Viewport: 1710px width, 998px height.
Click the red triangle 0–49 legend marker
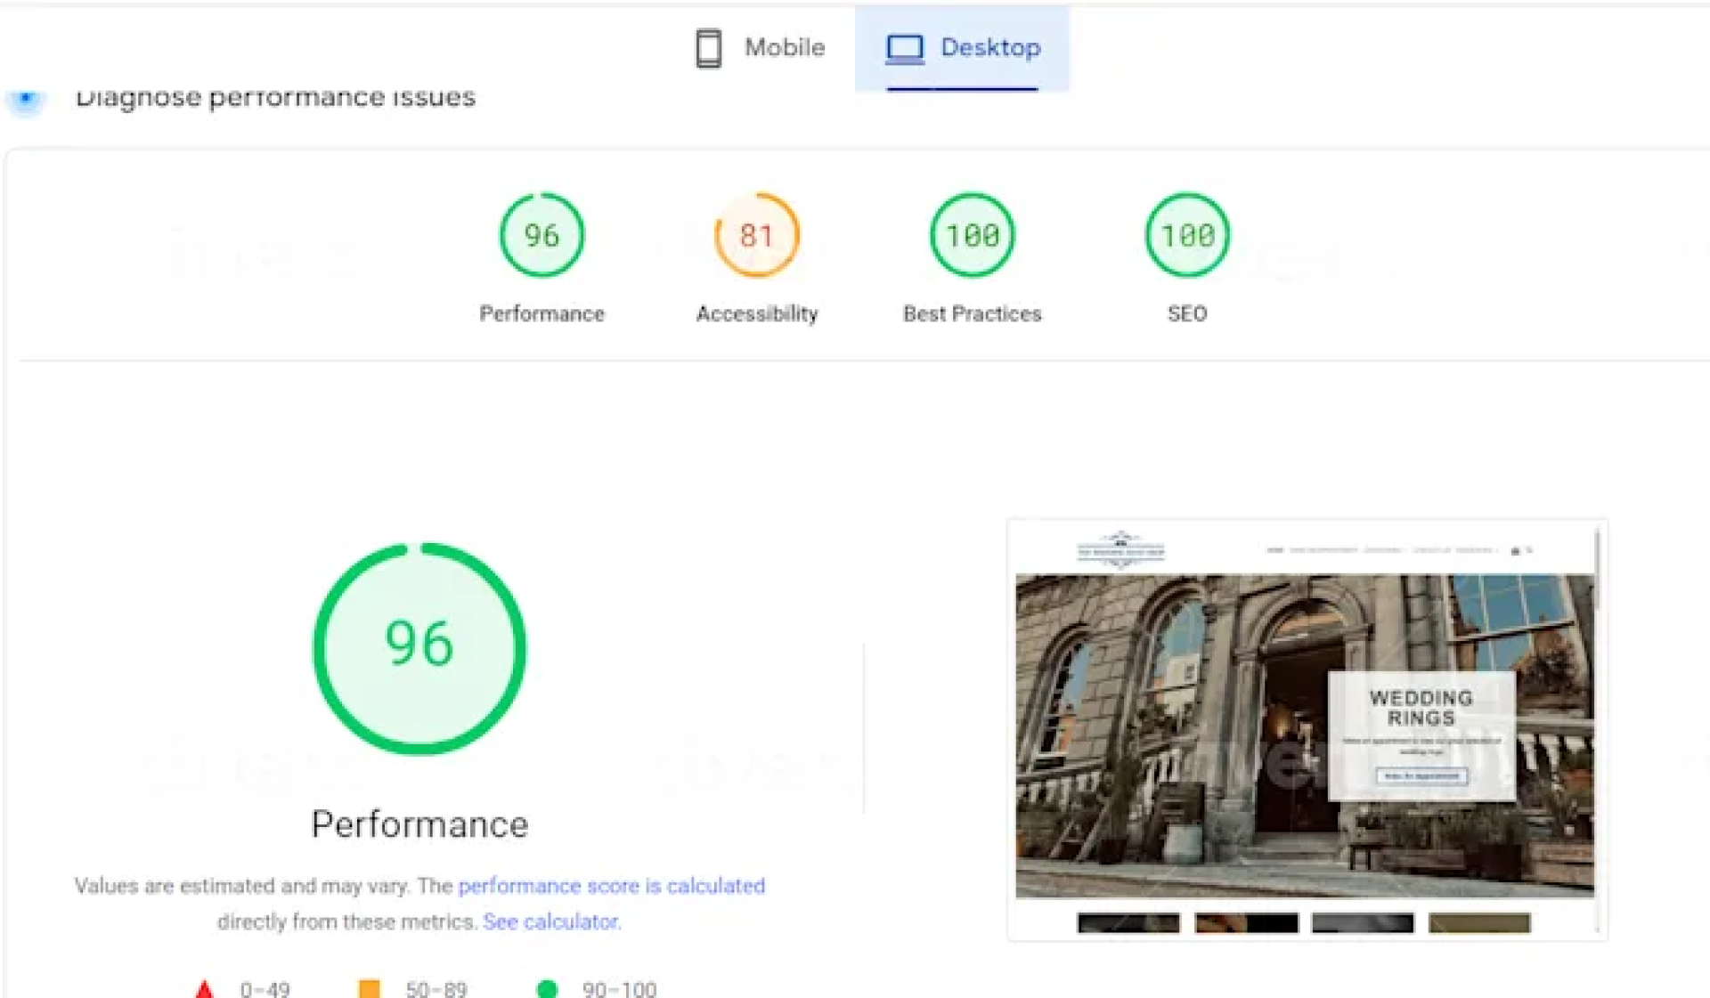[204, 988]
